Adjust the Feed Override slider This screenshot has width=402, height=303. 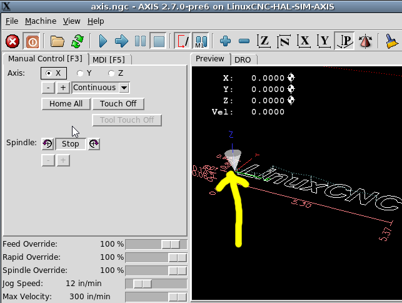coord(156,244)
